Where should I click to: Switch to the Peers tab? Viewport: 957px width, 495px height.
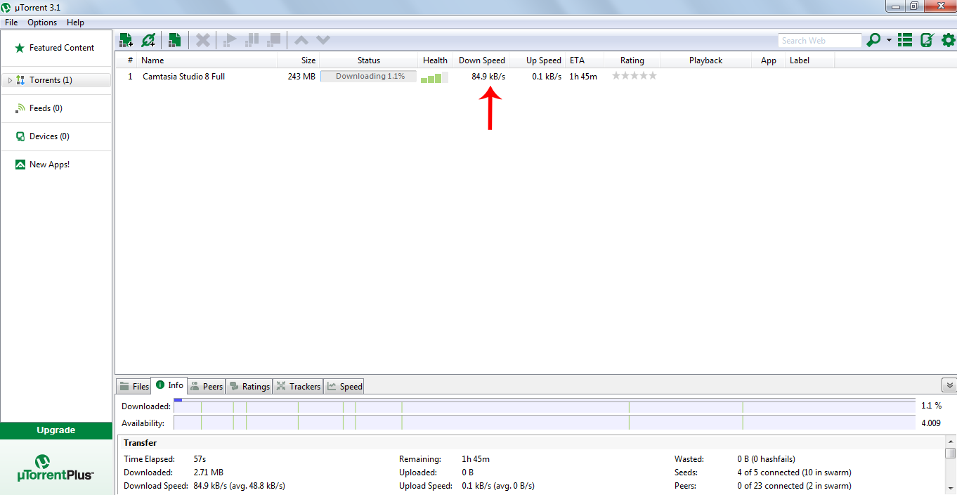[207, 386]
